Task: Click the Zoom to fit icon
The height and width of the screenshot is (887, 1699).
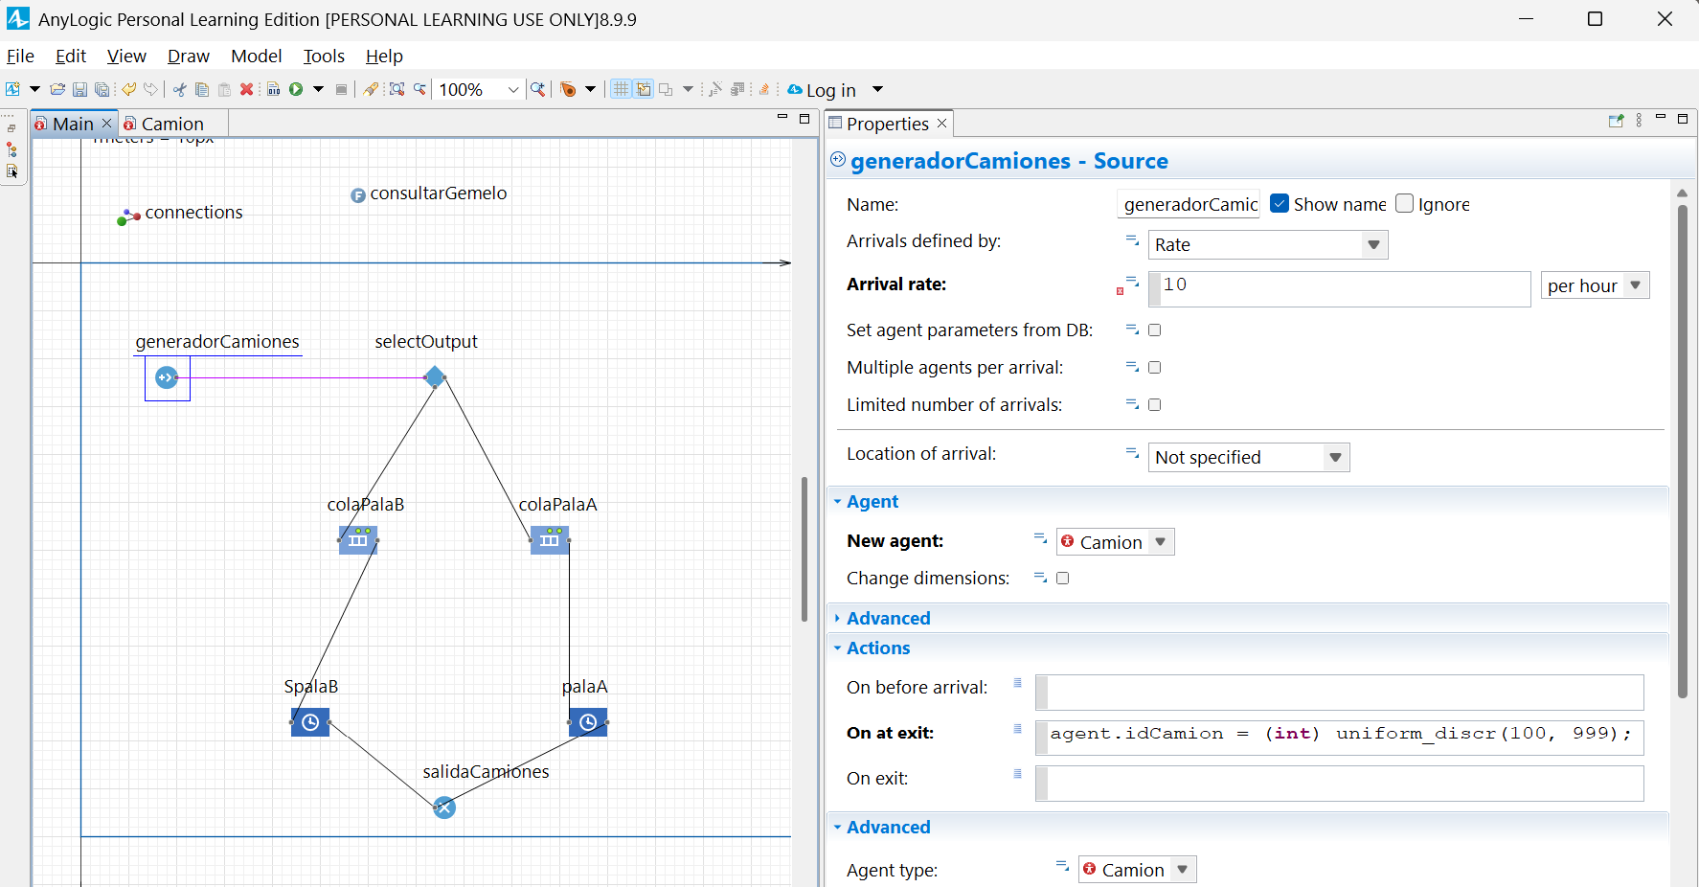Action: tap(397, 89)
